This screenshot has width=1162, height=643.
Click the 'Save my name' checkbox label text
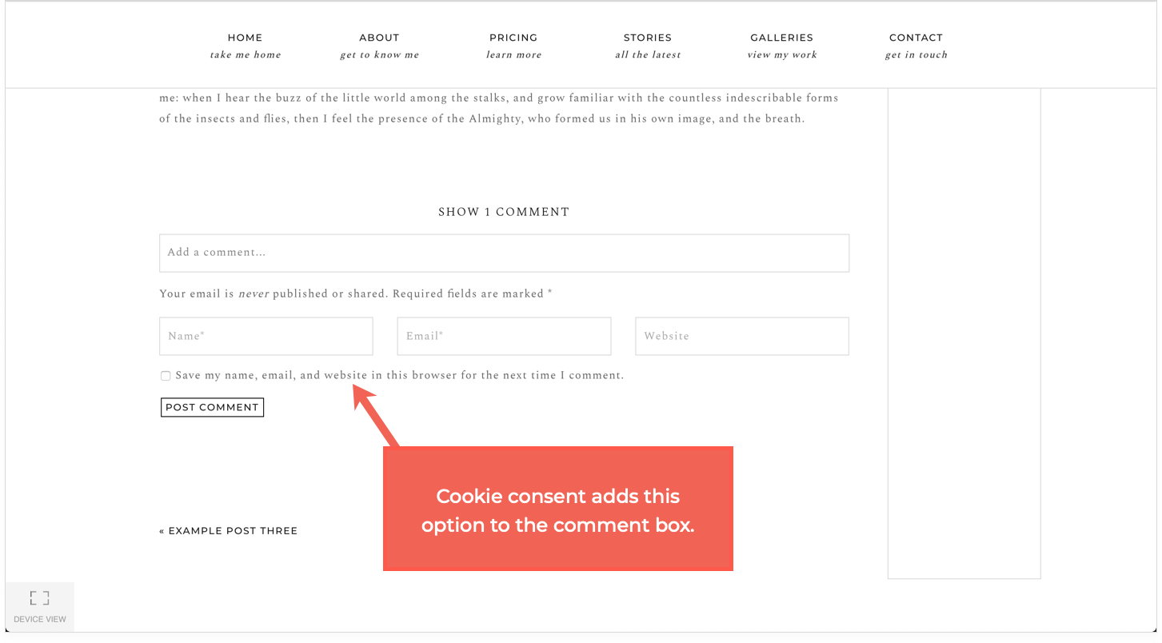click(x=400, y=375)
